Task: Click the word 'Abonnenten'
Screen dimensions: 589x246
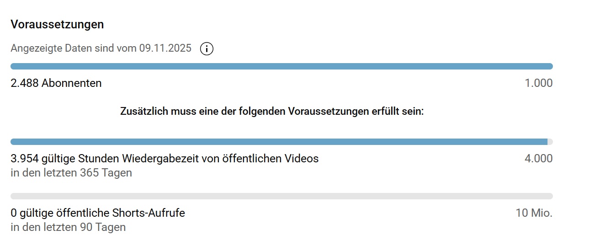Action: pos(71,83)
